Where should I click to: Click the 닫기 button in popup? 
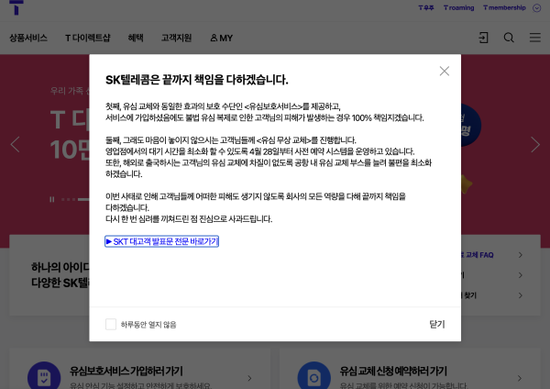pos(437,324)
